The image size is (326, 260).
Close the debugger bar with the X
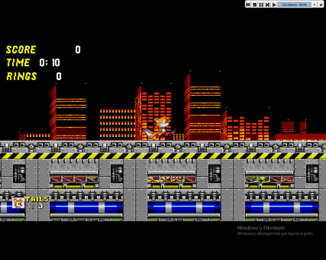[321, 5]
